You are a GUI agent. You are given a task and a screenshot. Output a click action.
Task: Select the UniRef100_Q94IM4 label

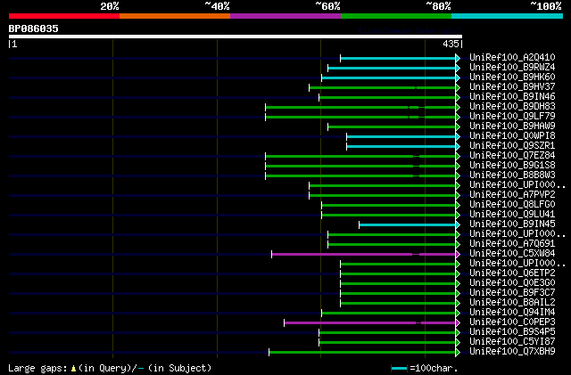(512, 313)
